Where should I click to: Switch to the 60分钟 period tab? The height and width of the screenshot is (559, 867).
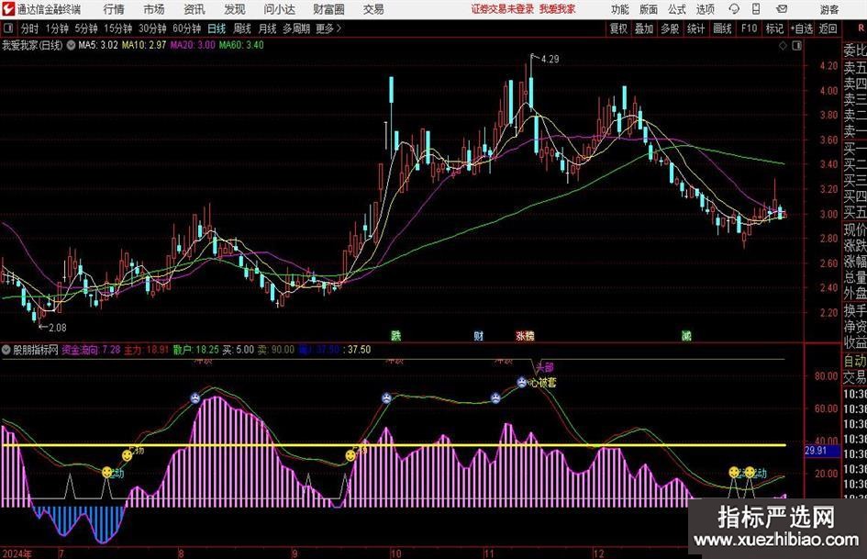tap(187, 28)
